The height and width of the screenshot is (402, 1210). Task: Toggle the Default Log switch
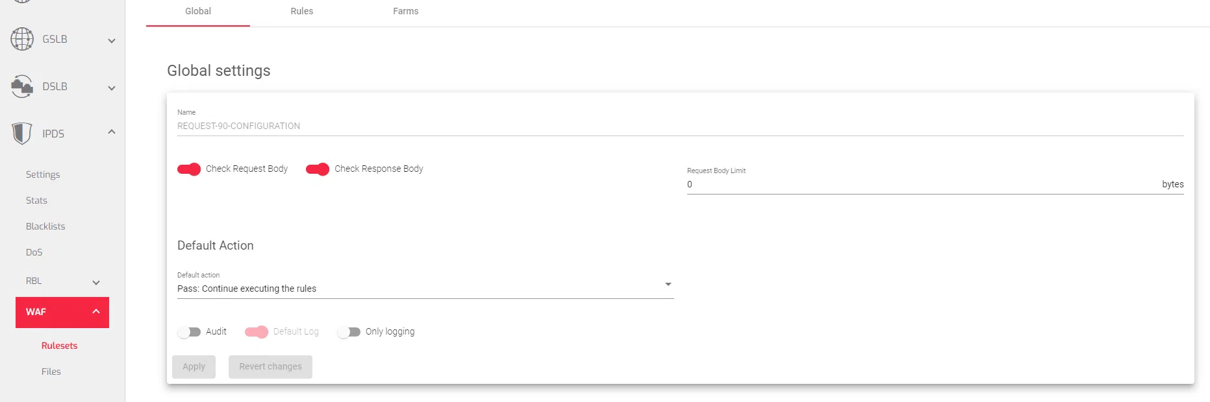tap(257, 332)
